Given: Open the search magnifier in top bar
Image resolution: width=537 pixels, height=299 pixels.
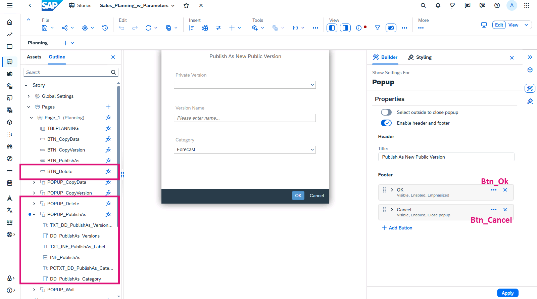Looking at the screenshot, I should click(423, 5).
